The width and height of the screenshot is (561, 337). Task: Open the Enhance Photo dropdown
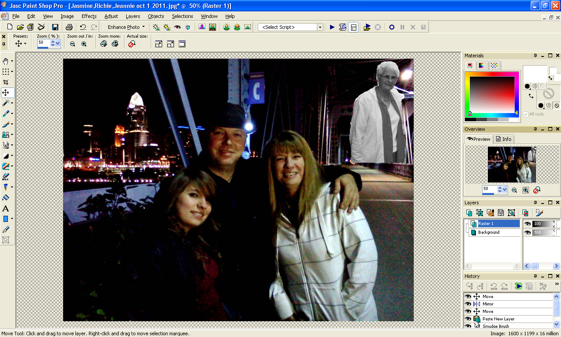126,27
